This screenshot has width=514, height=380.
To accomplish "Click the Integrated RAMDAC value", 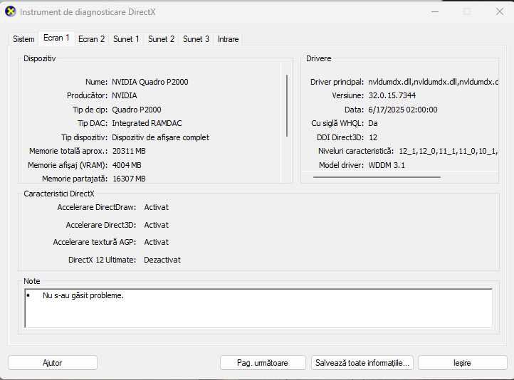I will [147, 123].
